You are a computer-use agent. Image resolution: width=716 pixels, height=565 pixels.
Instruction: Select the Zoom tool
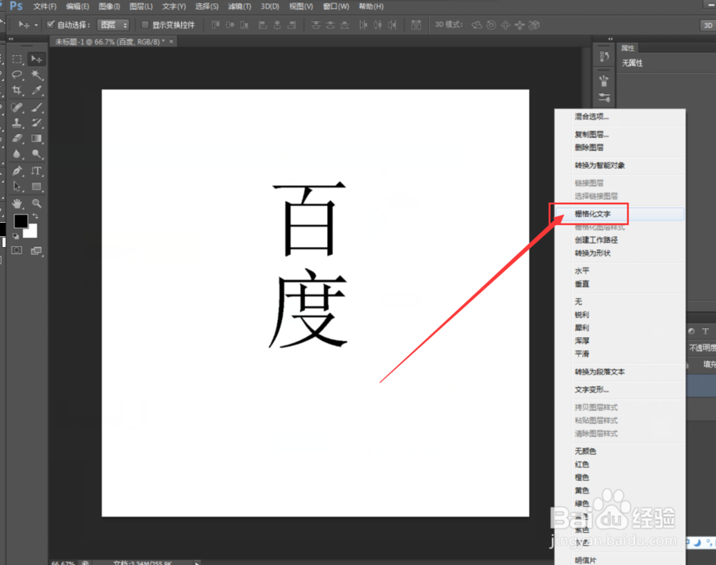coord(37,203)
